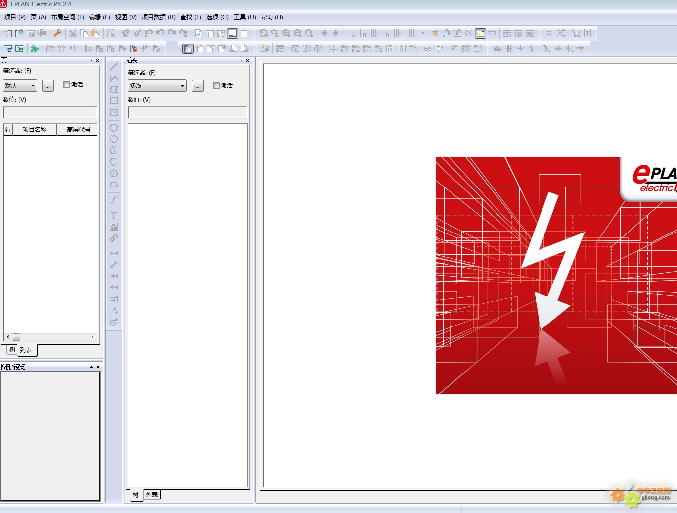Viewport: 677px width, 513px height.
Task: Select the angle dimension tool
Action: point(114,310)
